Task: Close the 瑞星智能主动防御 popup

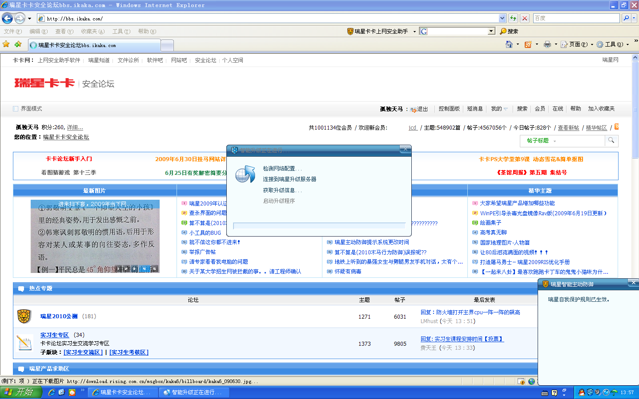Action: click(634, 283)
